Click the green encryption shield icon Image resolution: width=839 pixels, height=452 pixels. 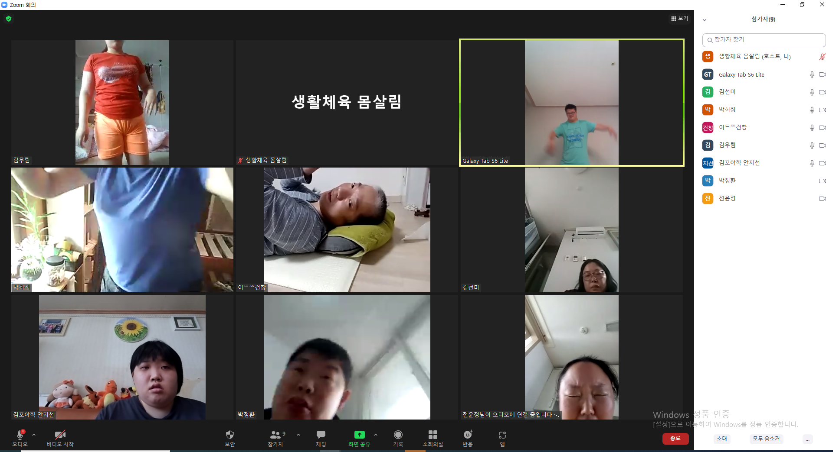(x=9, y=19)
